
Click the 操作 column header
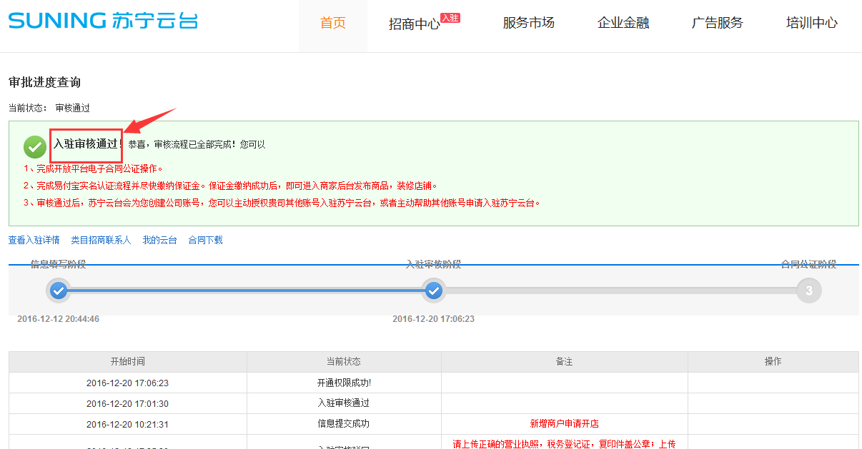(773, 362)
